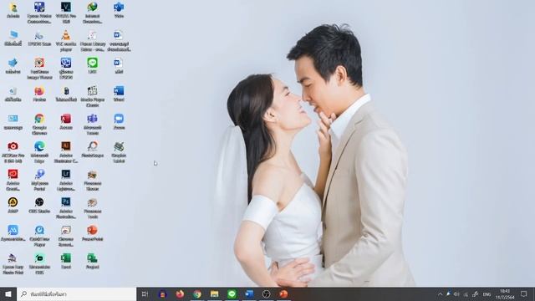The width and height of the screenshot is (535, 301).
Task: Open EPSON Scan desktop icon
Action: tap(39, 38)
